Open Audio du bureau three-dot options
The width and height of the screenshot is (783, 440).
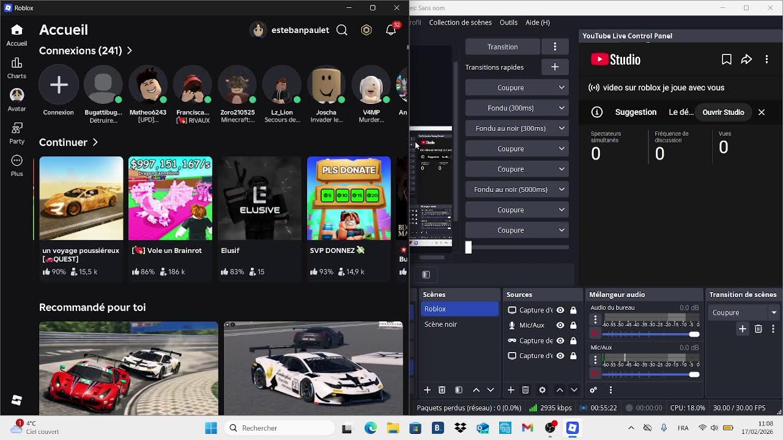pyautogui.click(x=595, y=320)
